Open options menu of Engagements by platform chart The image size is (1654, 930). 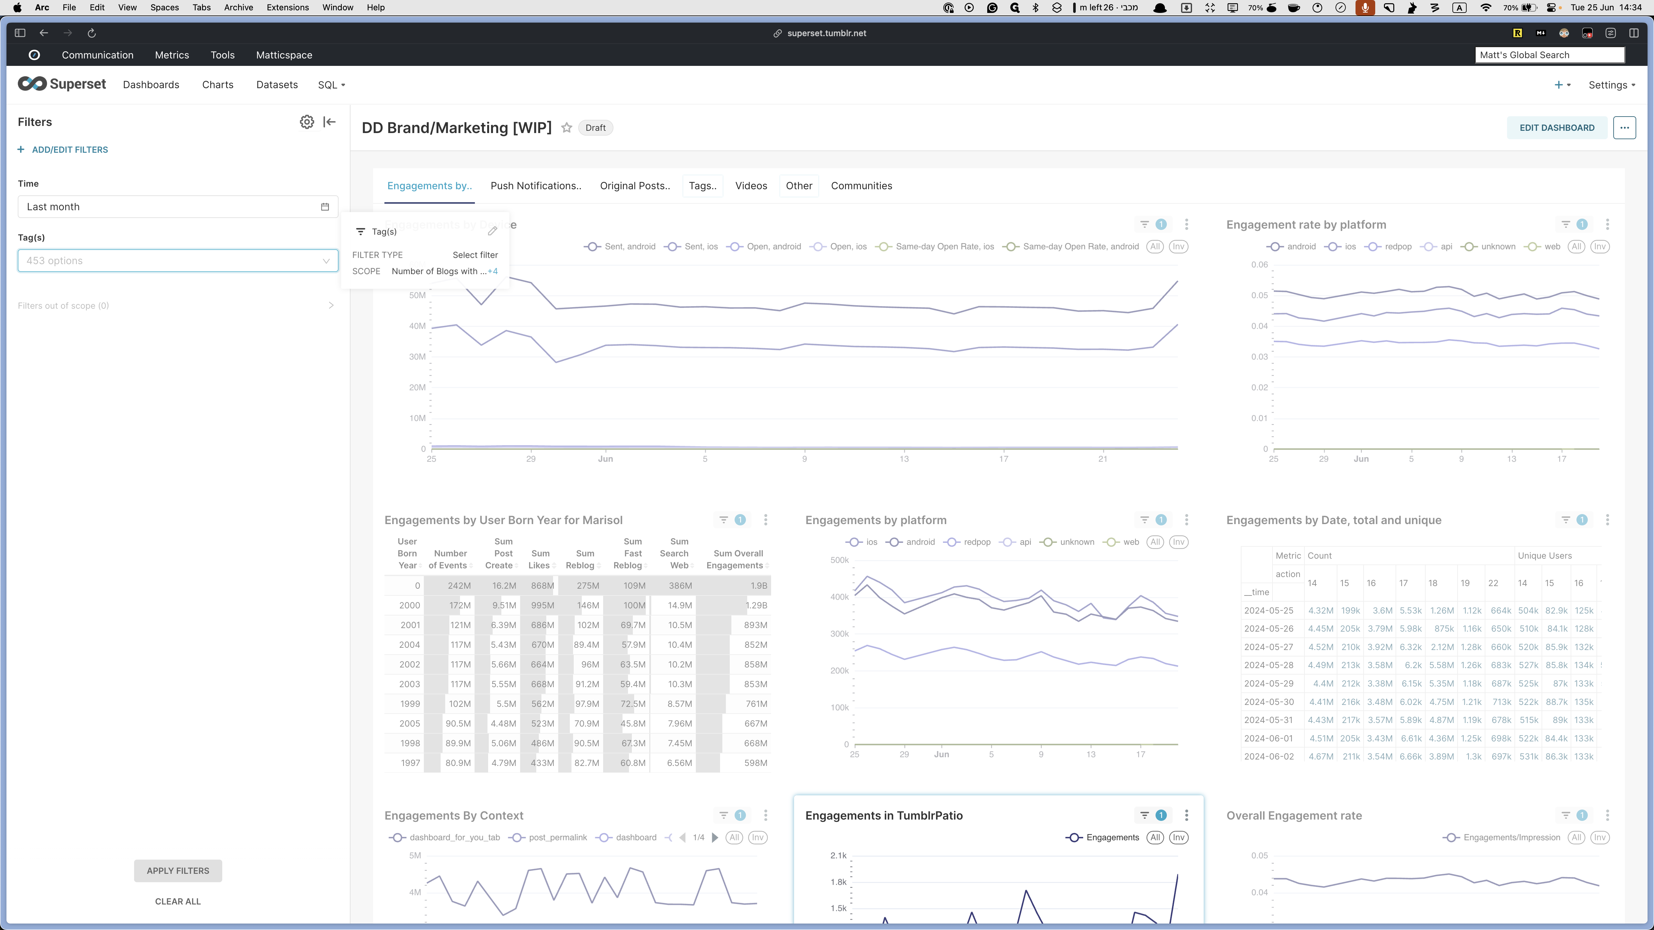tap(1186, 520)
